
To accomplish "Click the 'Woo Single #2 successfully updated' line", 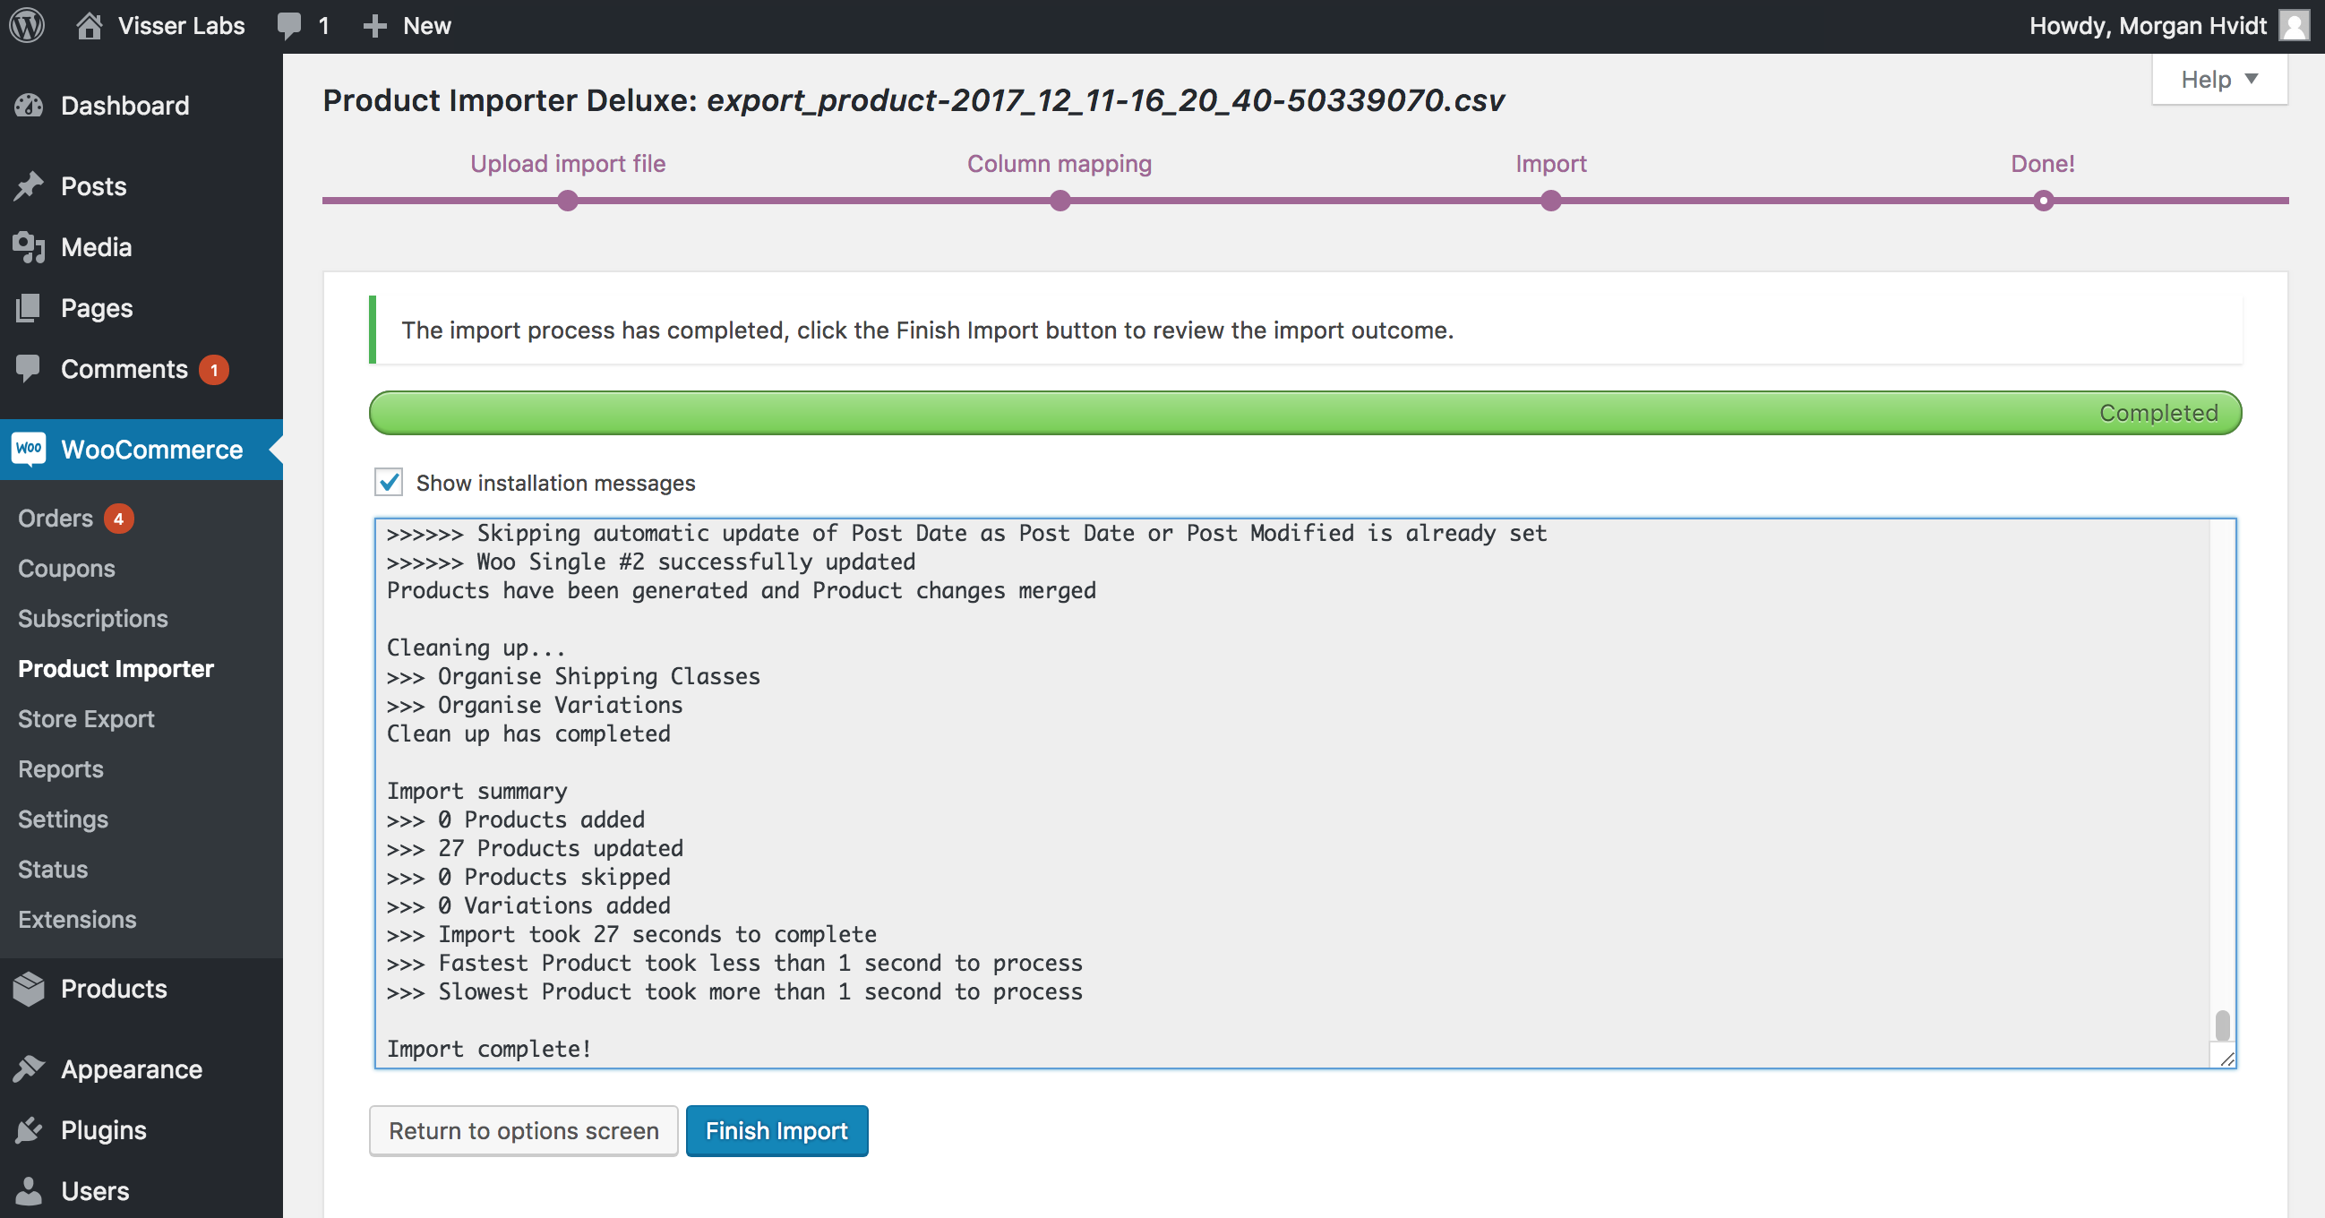I will pos(651,562).
